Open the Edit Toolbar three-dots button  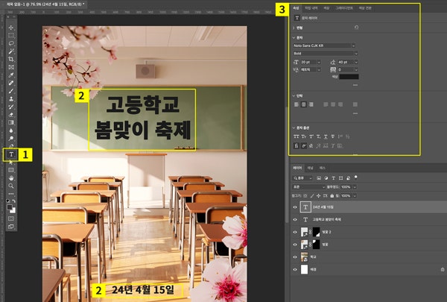[11, 194]
